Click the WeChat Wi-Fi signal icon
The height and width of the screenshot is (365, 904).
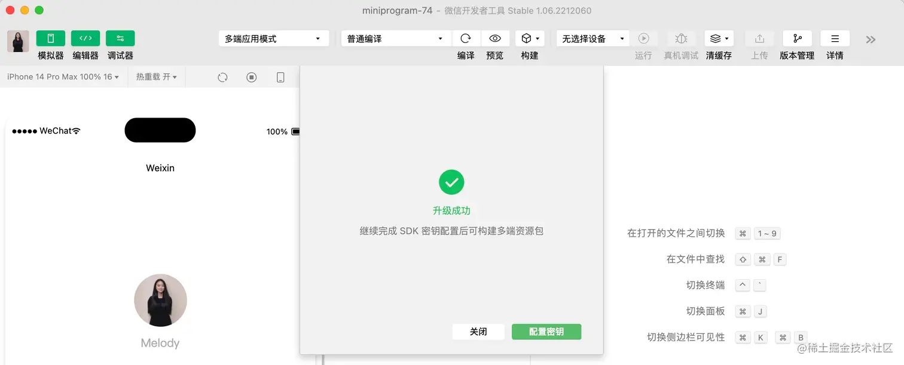pyautogui.click(x=76, y=131)
